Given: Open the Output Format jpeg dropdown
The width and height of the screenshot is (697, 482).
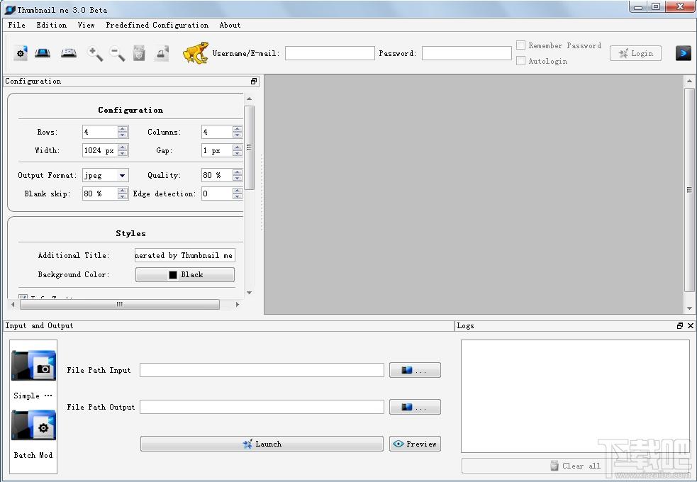Looking at the screenshot, I should tap(122, 176).
